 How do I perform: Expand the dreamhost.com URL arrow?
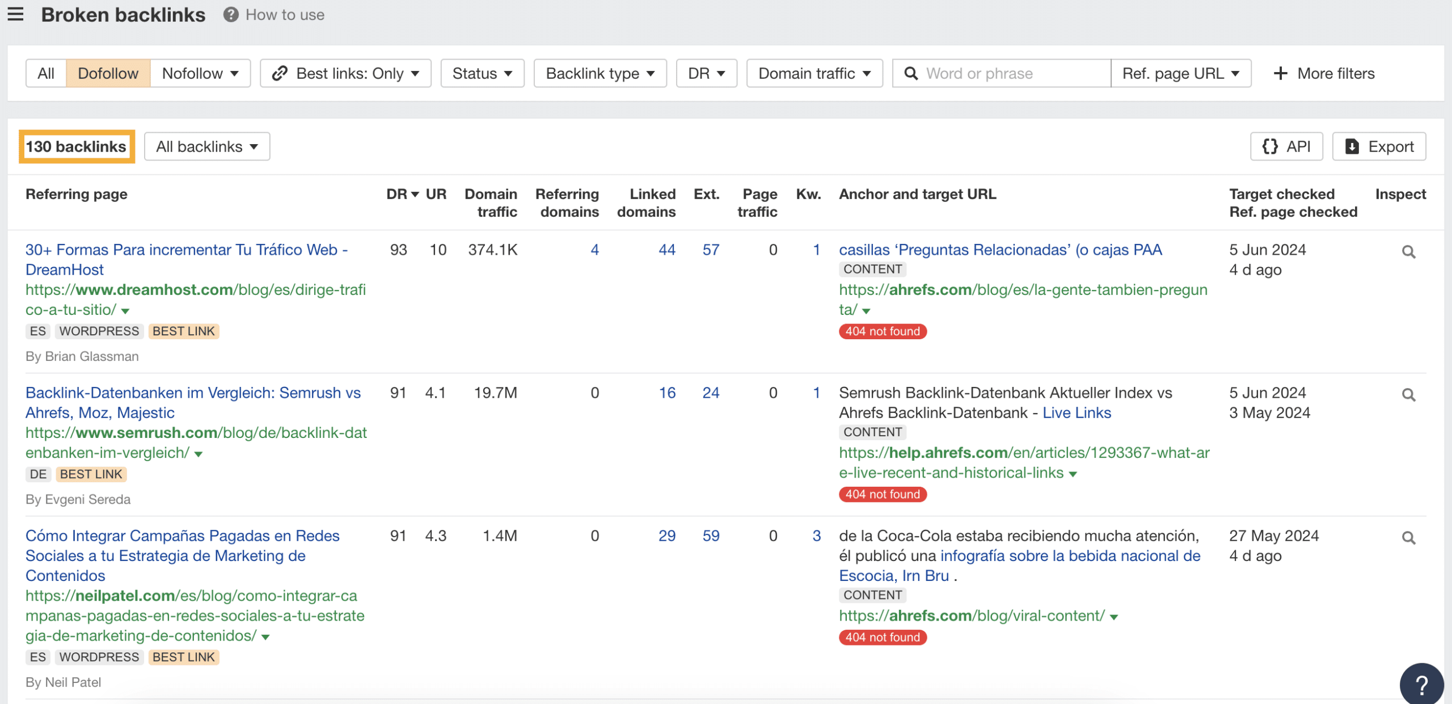click(125, 311)
